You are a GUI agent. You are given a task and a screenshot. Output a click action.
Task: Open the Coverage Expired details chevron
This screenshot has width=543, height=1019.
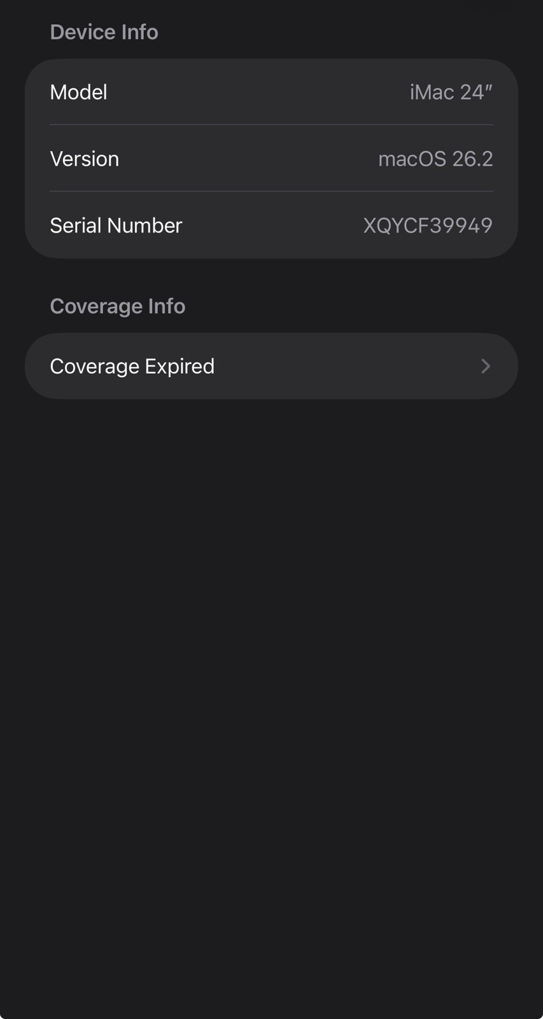(485, 366)
